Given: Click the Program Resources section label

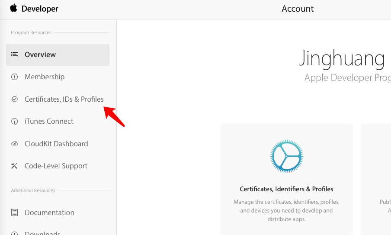Looking at the screenshot, I should point(31,32).
